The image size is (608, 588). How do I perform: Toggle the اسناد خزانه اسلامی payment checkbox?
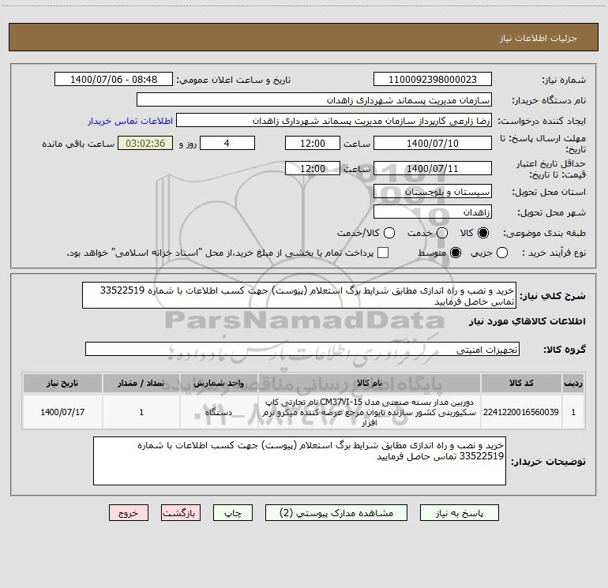[x=383, y=253]
